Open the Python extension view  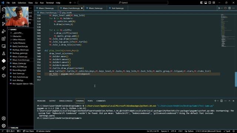coord(4,61)
